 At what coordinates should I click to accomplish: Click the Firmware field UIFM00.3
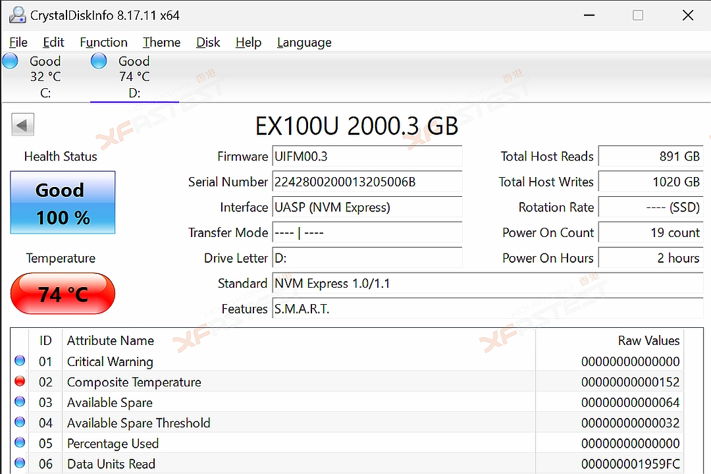(x=367, y=157)
